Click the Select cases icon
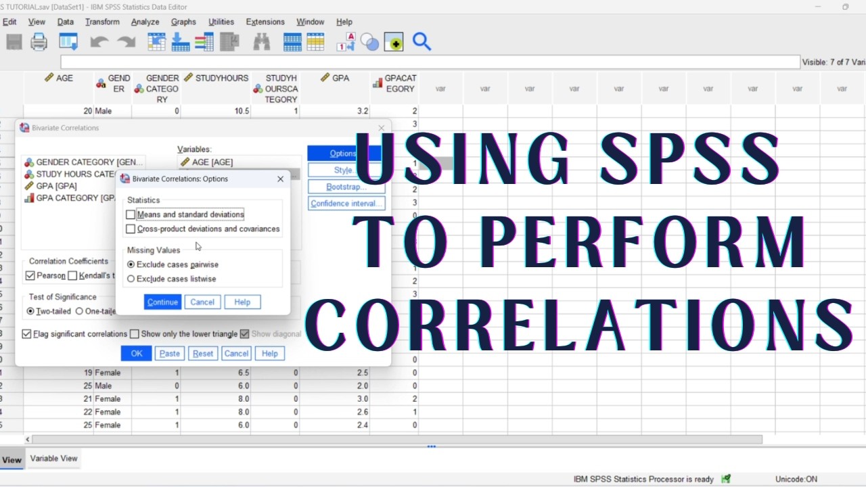 pos(315,42)
